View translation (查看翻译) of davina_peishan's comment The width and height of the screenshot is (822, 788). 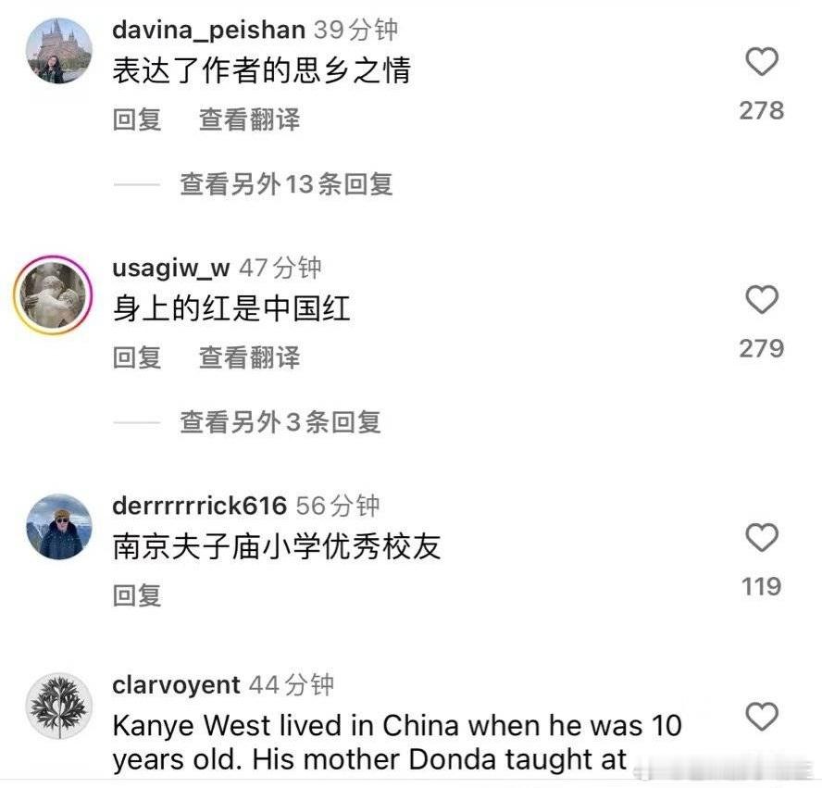click(250, 119)
